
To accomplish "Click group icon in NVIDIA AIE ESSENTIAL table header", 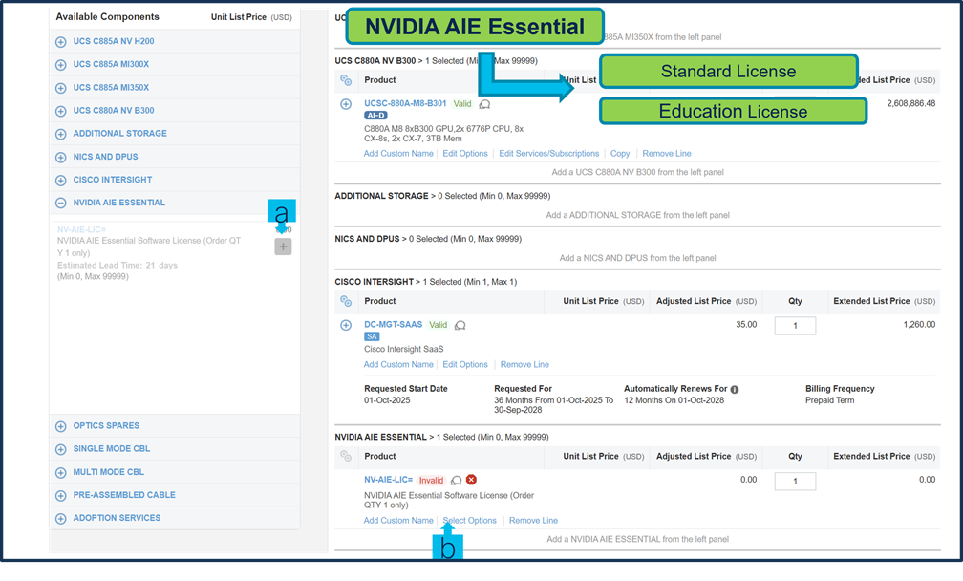I will pos(346,457).
